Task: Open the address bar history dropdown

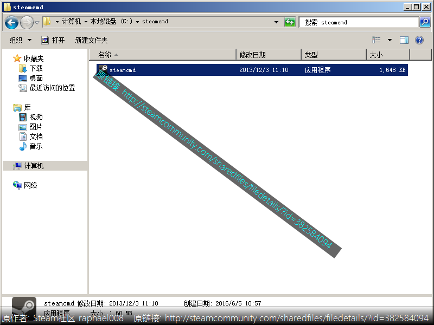Action: [x=276, y=22]
